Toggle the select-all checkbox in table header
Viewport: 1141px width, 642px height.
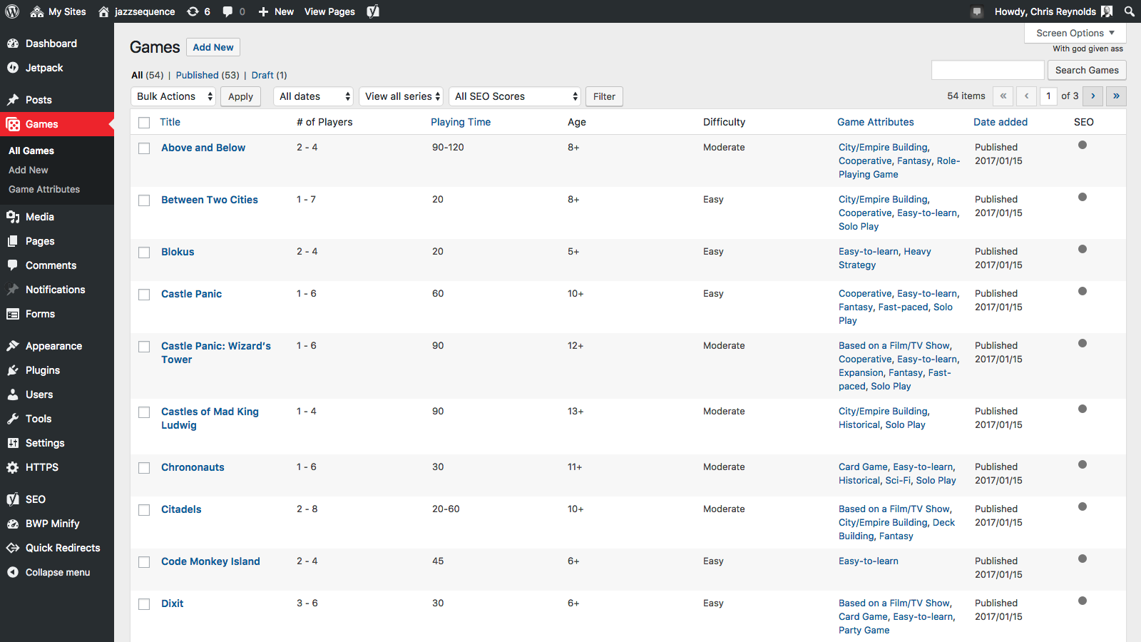click(x=144, y=123)
